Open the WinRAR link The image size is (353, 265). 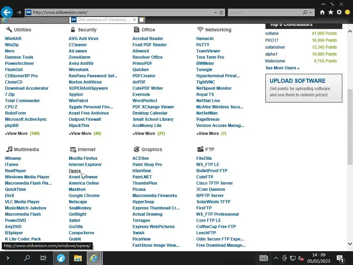13,39
